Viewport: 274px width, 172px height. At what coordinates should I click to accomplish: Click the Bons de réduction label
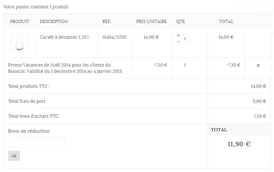pos(29,131)
